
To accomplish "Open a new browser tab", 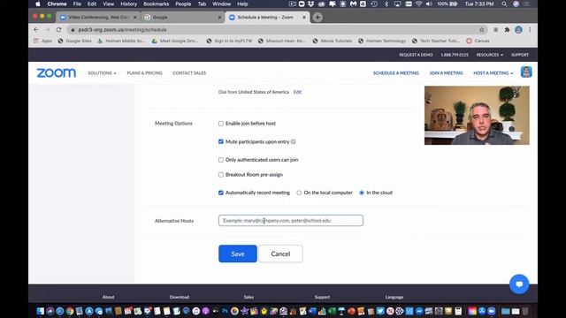I will coord(317,17).
